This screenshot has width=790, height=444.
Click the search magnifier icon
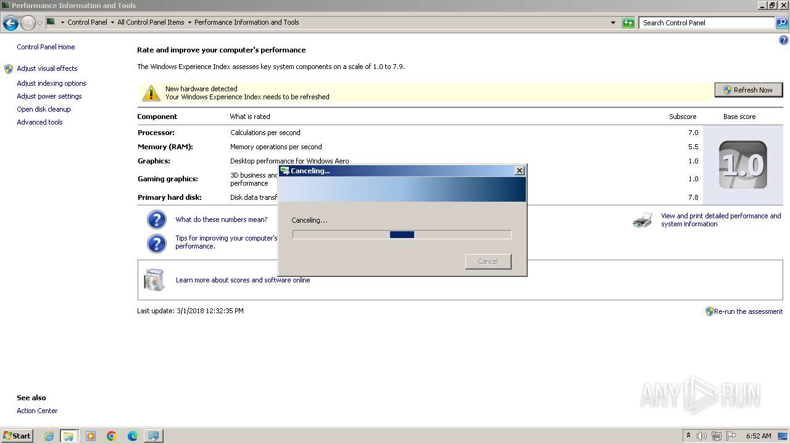tap(782, 23)
